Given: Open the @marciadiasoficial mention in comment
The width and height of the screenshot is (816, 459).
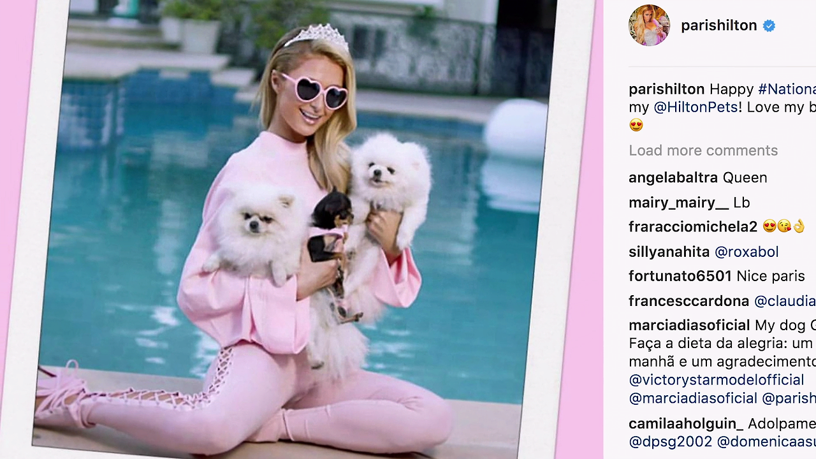Looking at the screenshot, I should (x=693, y=398).
